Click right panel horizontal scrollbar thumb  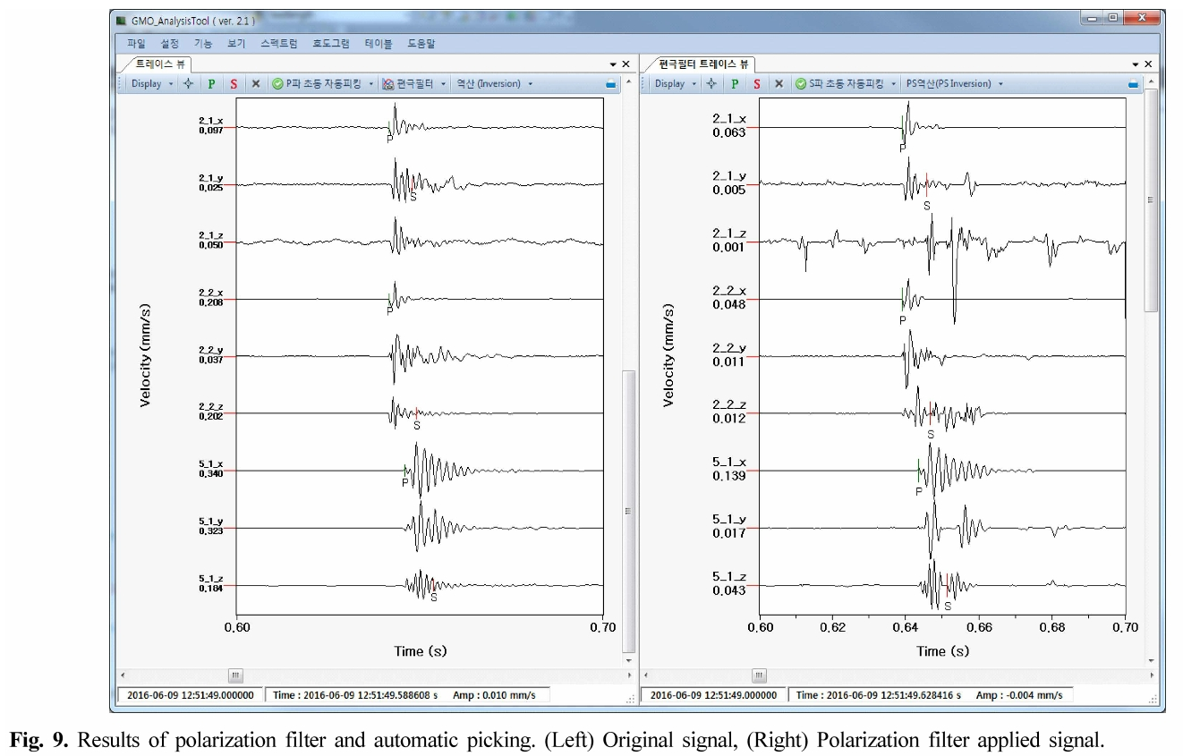tap(759, 675)
